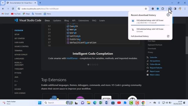Open Java in the sidebar
188x106 pixels.
tap(16, 77)
